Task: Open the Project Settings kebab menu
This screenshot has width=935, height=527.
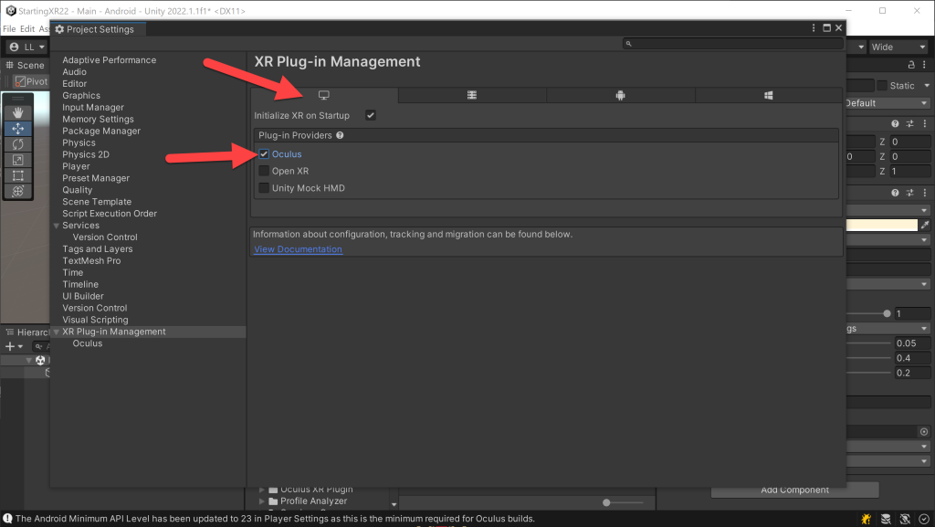Action: tap(814, 28)
